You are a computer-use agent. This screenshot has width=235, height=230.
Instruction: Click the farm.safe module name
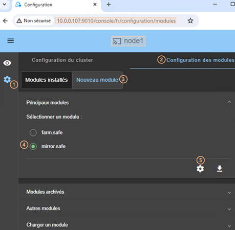[x=52, y=132]
